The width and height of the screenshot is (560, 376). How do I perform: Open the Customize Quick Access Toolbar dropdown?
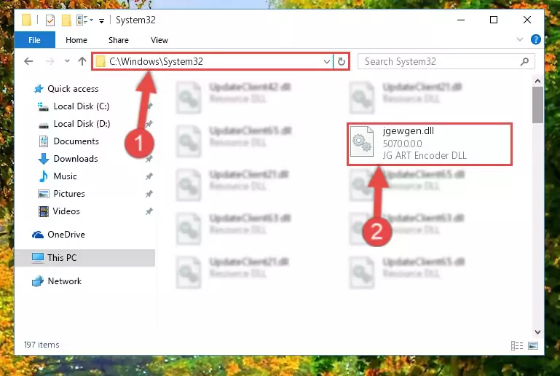pyautogui.click(x=101, y=20)
